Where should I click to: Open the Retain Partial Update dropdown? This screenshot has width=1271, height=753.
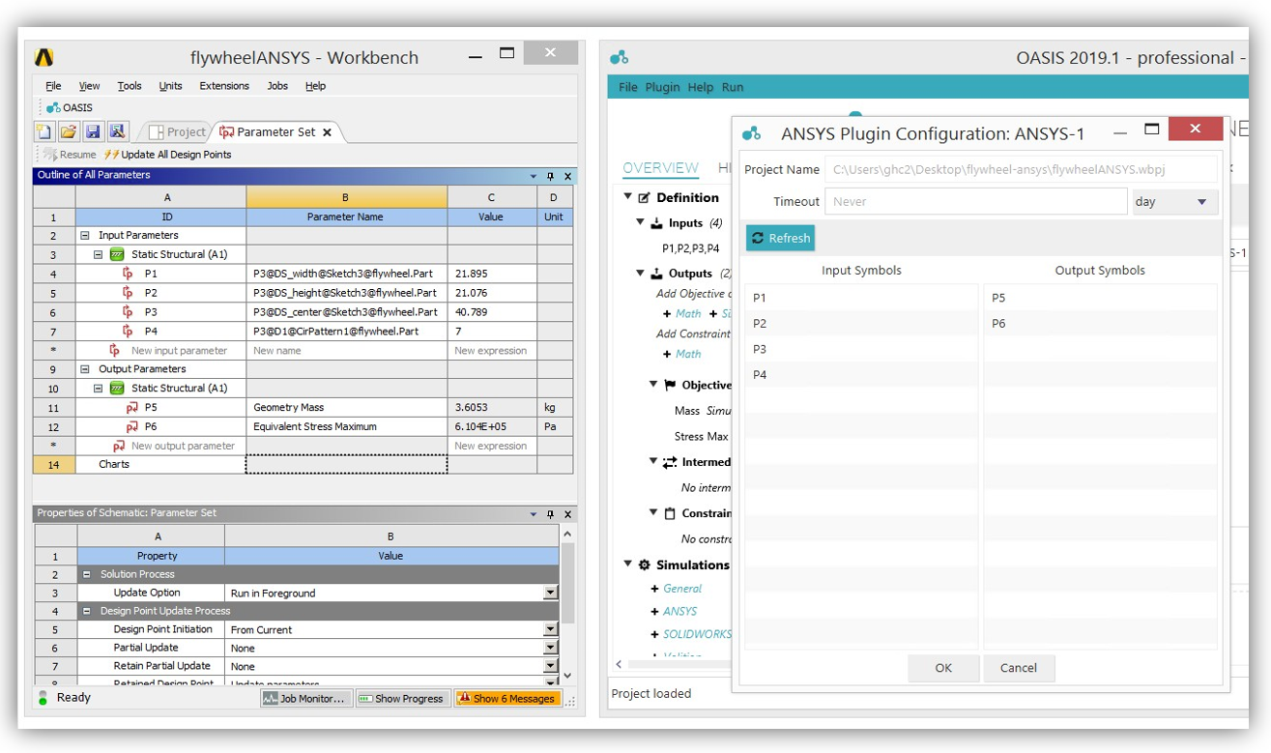click(550, 666)
